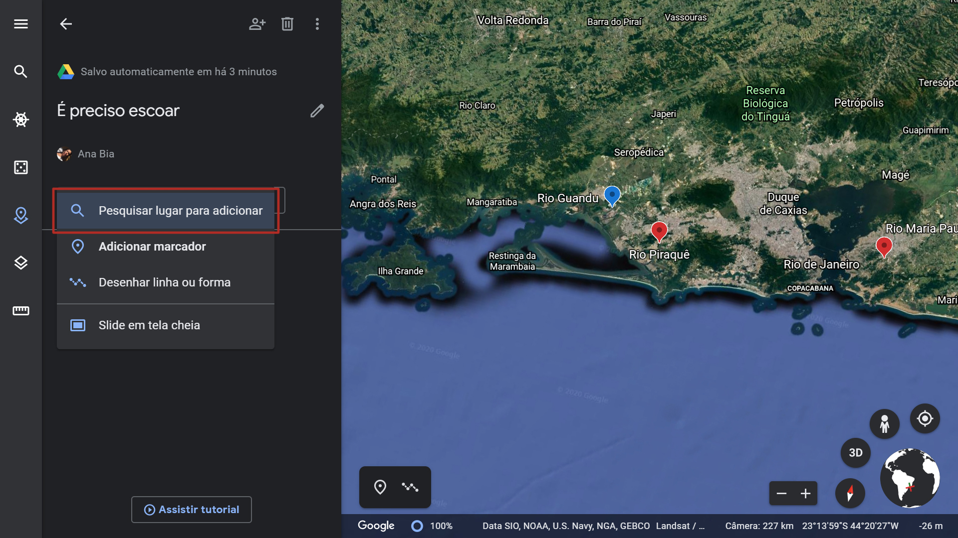This screenshot has width=958, height=538.
Task: Click the search icon in sidebar
Action: pos(20,71)
